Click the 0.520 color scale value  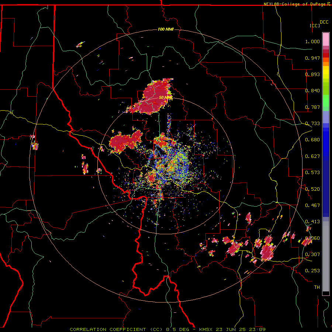pyautogui.click(x=312, y=189)
